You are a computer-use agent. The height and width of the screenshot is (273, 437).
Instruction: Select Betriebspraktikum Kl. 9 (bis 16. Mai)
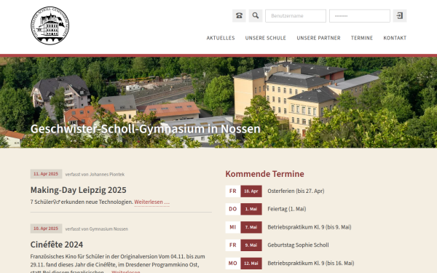311,264
